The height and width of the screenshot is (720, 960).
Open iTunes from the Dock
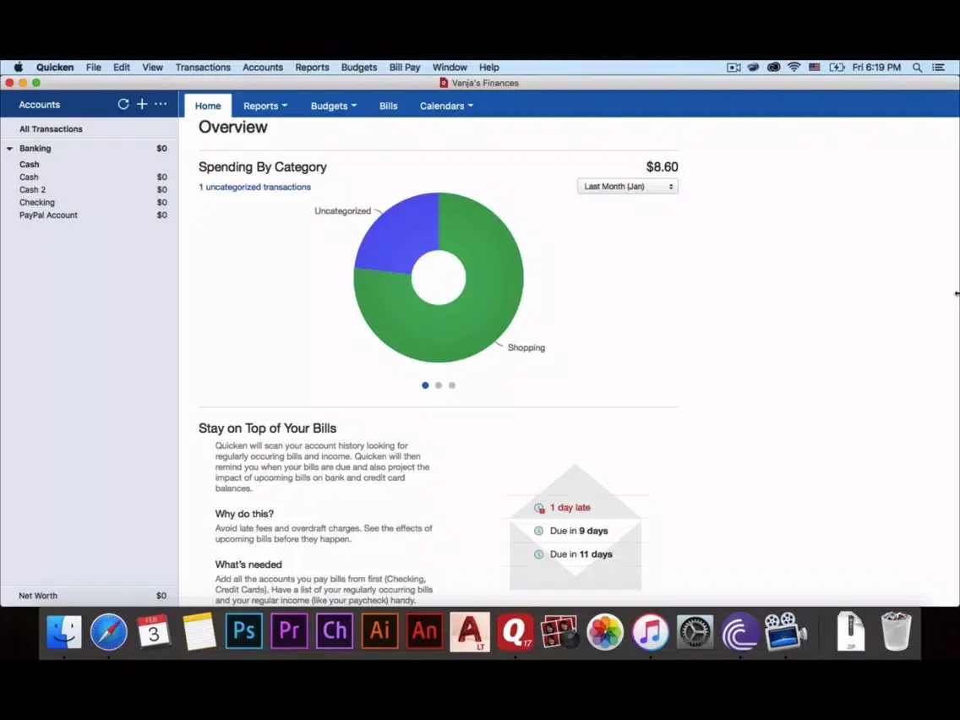[650, 631]
